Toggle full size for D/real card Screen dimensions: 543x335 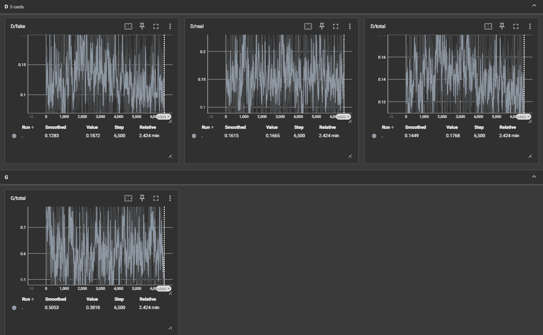coord(336,26)
